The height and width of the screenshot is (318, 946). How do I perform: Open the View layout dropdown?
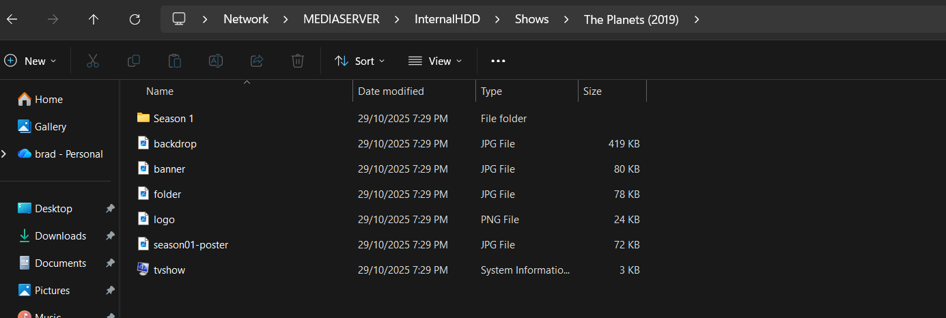click(435, 61)
